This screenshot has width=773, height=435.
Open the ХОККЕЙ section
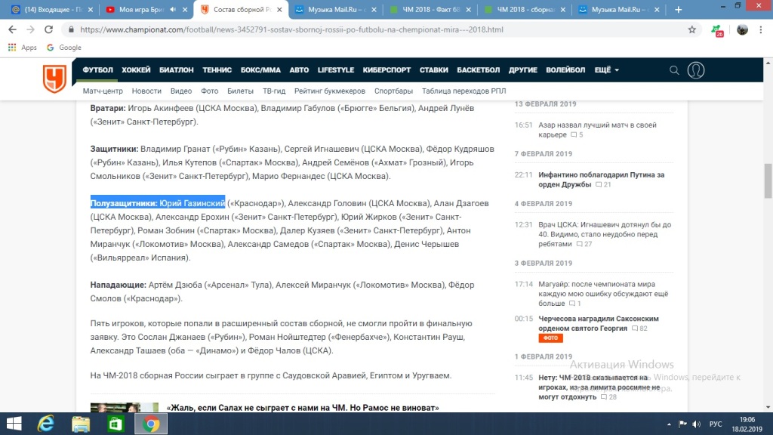136,70
